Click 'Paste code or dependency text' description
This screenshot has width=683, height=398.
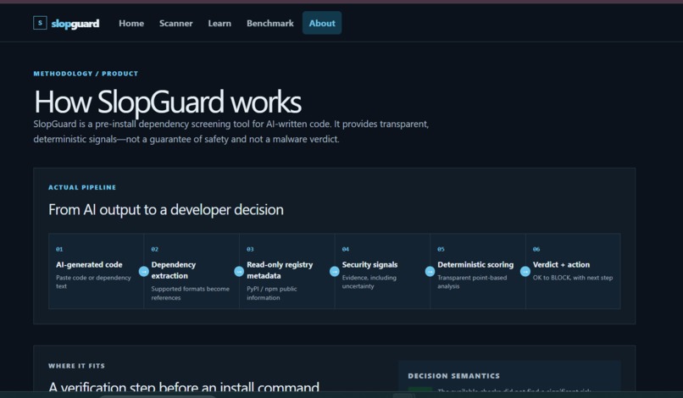click(93, 282)
